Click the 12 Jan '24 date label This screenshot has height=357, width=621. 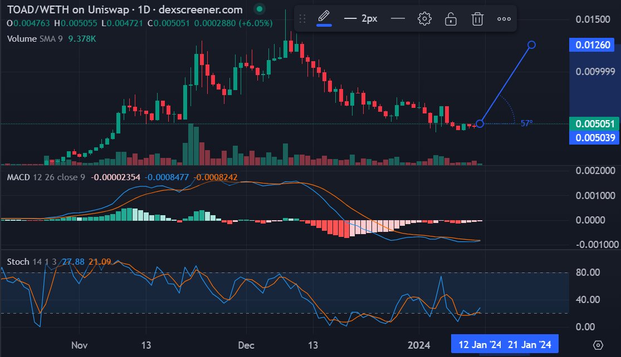[x=480, y=345]
